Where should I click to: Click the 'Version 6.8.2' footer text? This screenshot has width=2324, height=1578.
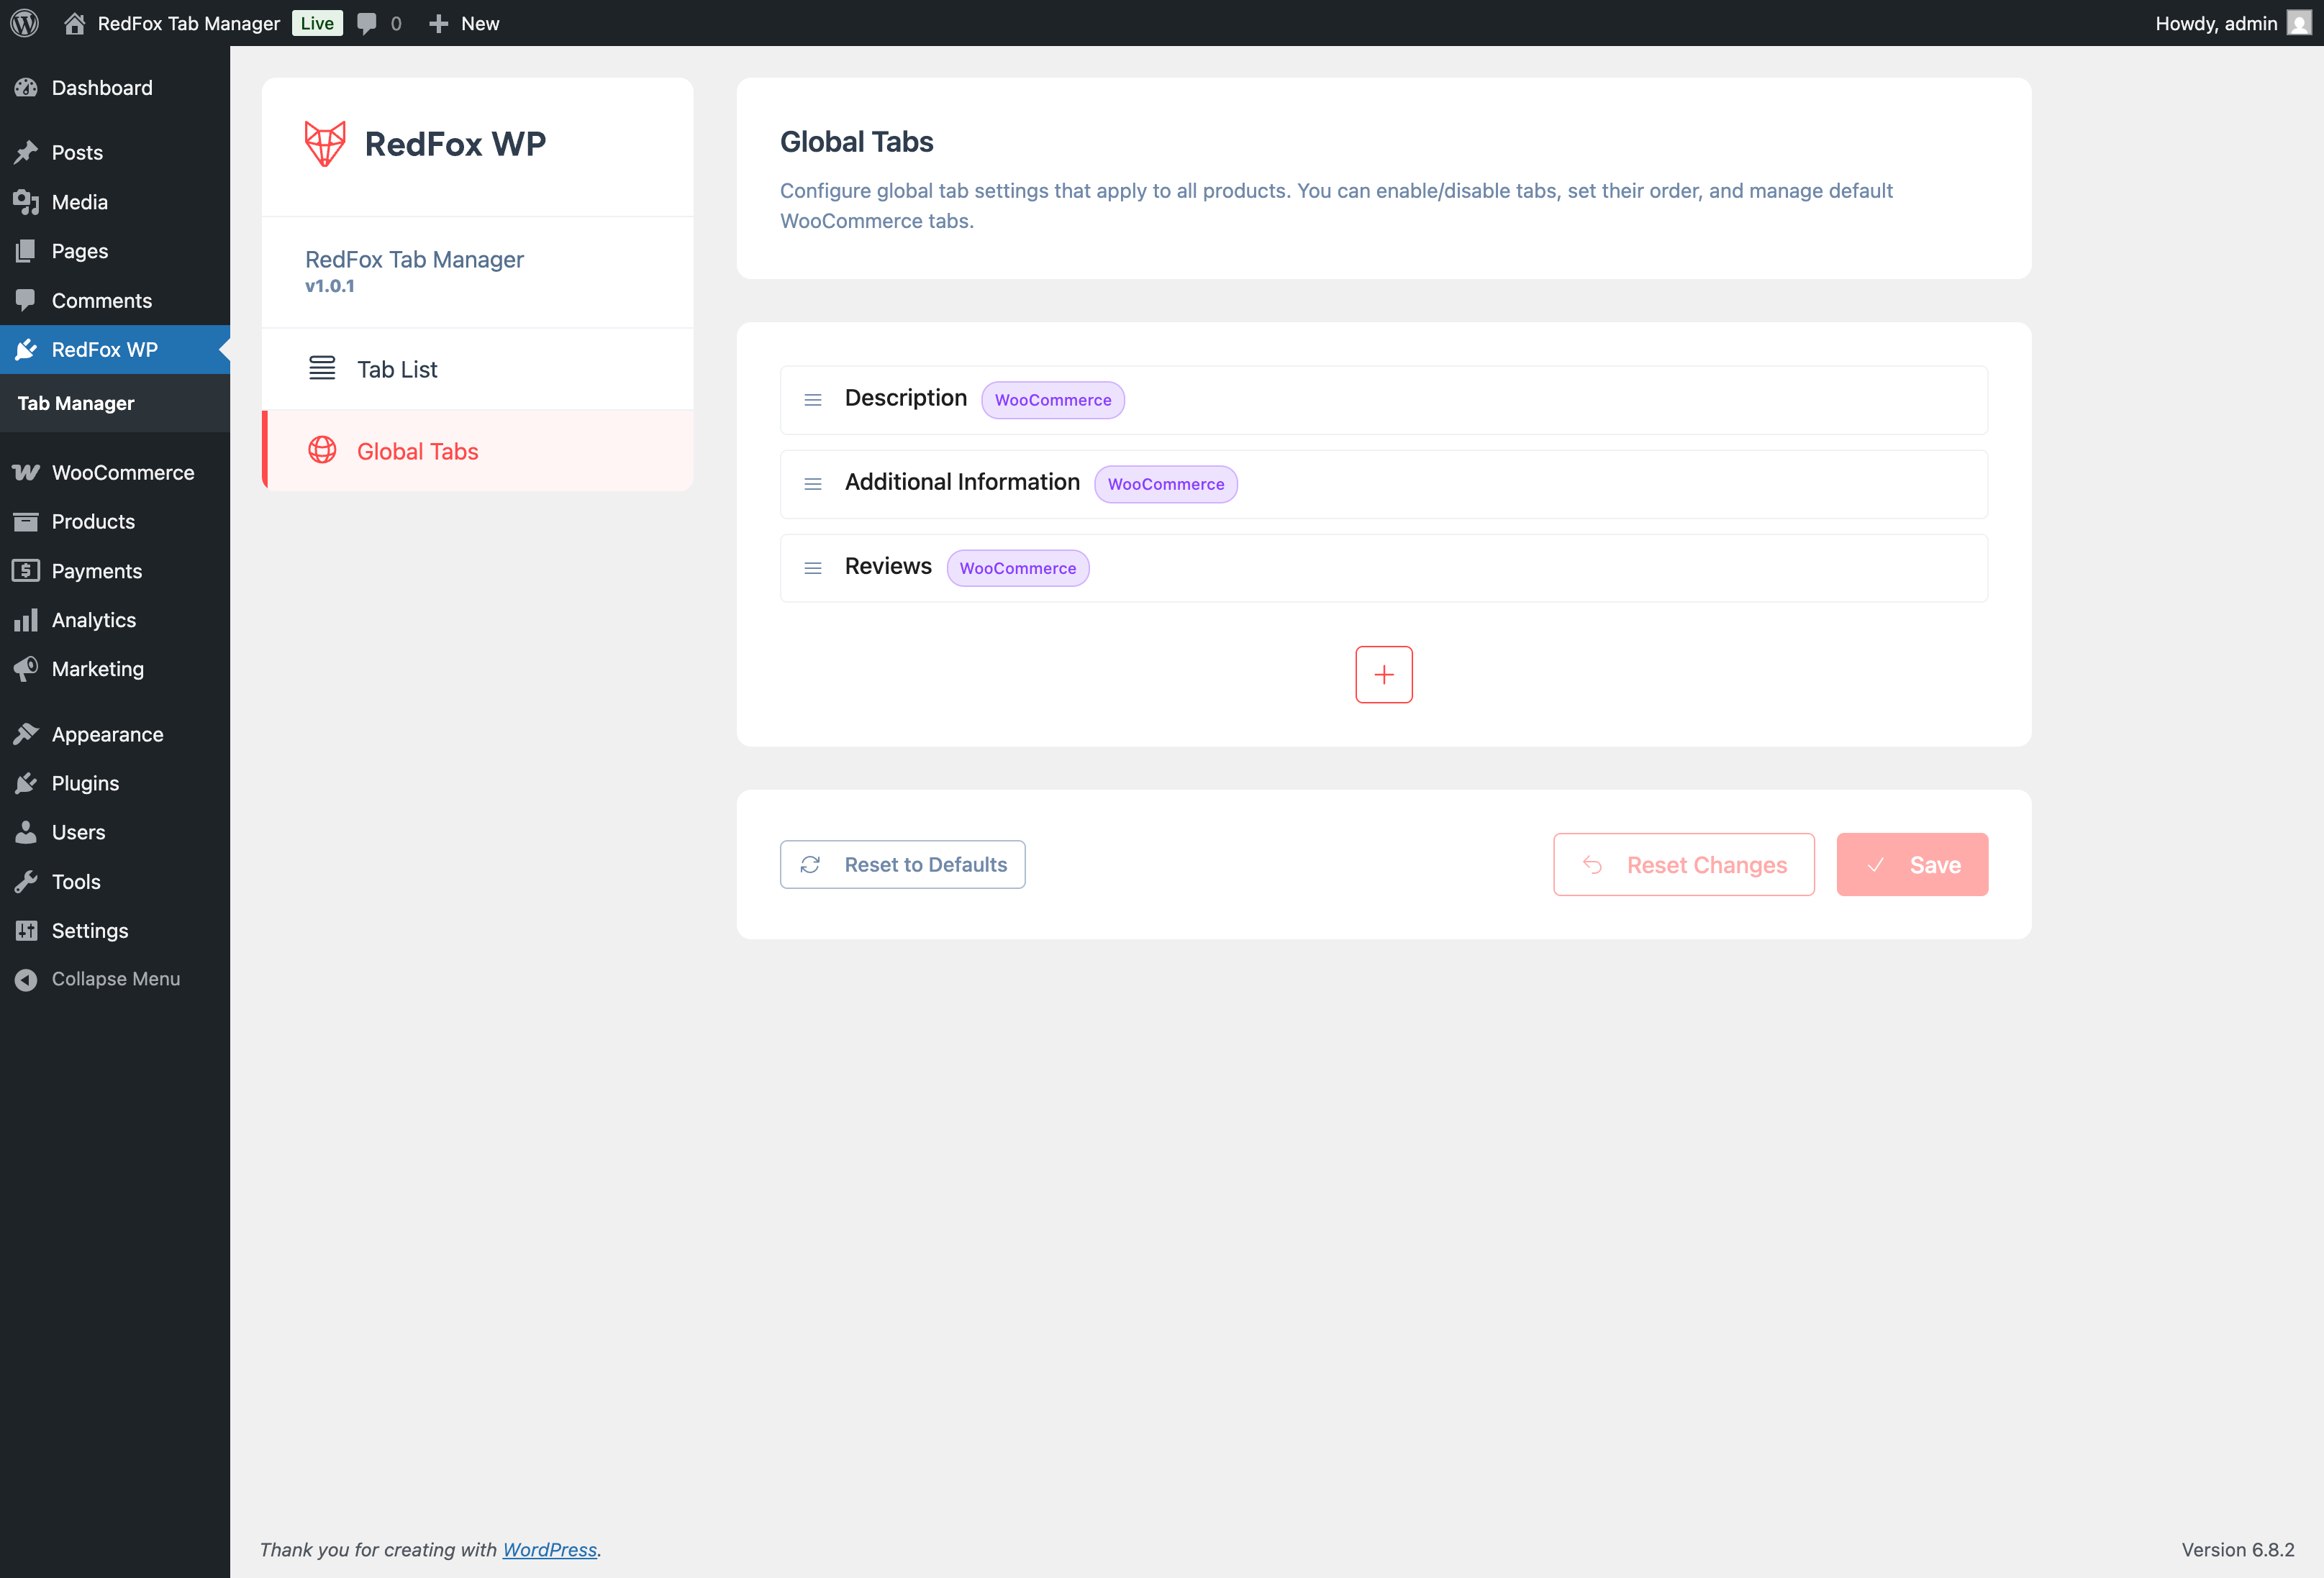pos(2237,1549)
